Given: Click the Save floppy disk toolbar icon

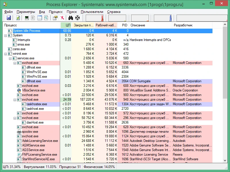Looking at the screenshot, I should tap(9, 18).
